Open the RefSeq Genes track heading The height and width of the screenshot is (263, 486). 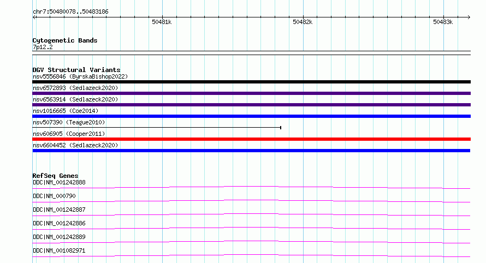click(56, 176)
